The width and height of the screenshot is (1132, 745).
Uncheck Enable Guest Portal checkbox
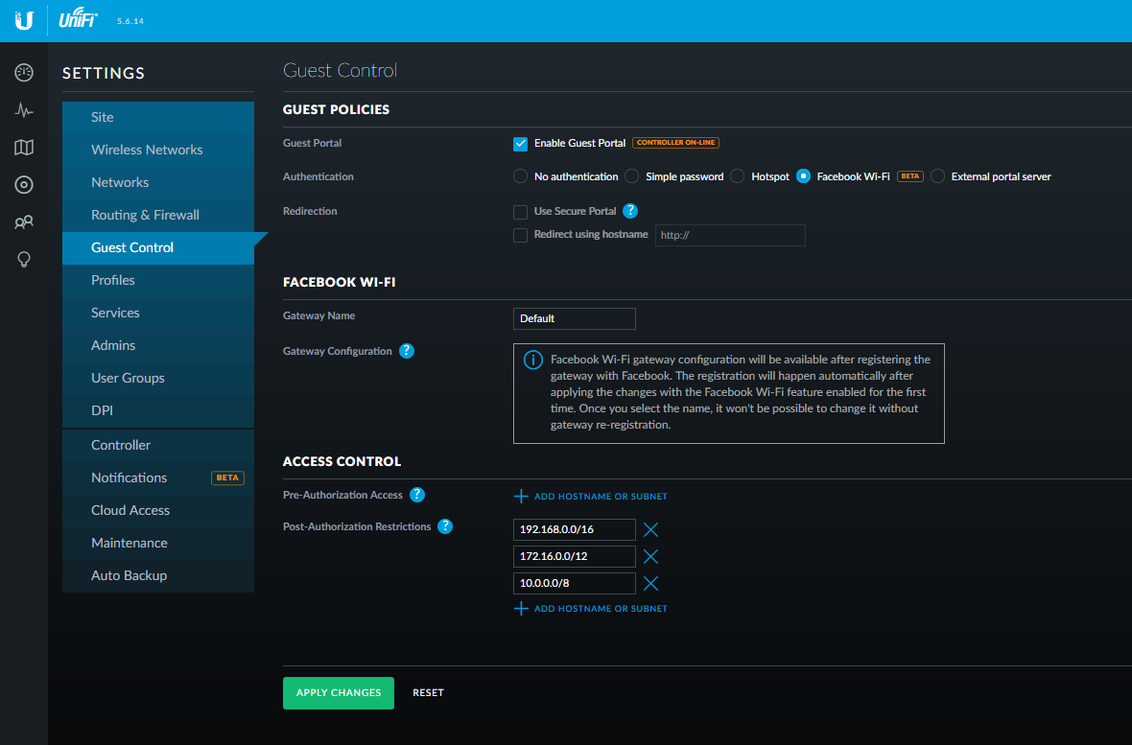521,144
